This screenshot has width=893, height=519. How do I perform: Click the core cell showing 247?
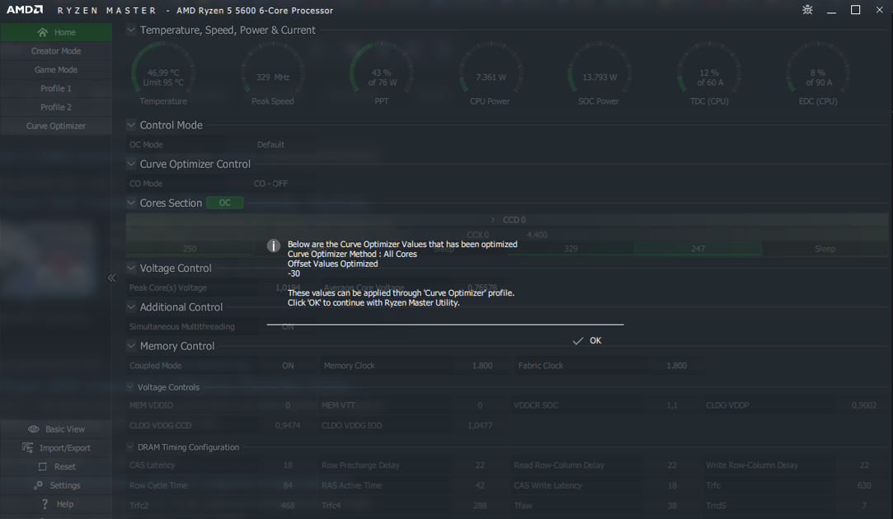pos(698,249)
